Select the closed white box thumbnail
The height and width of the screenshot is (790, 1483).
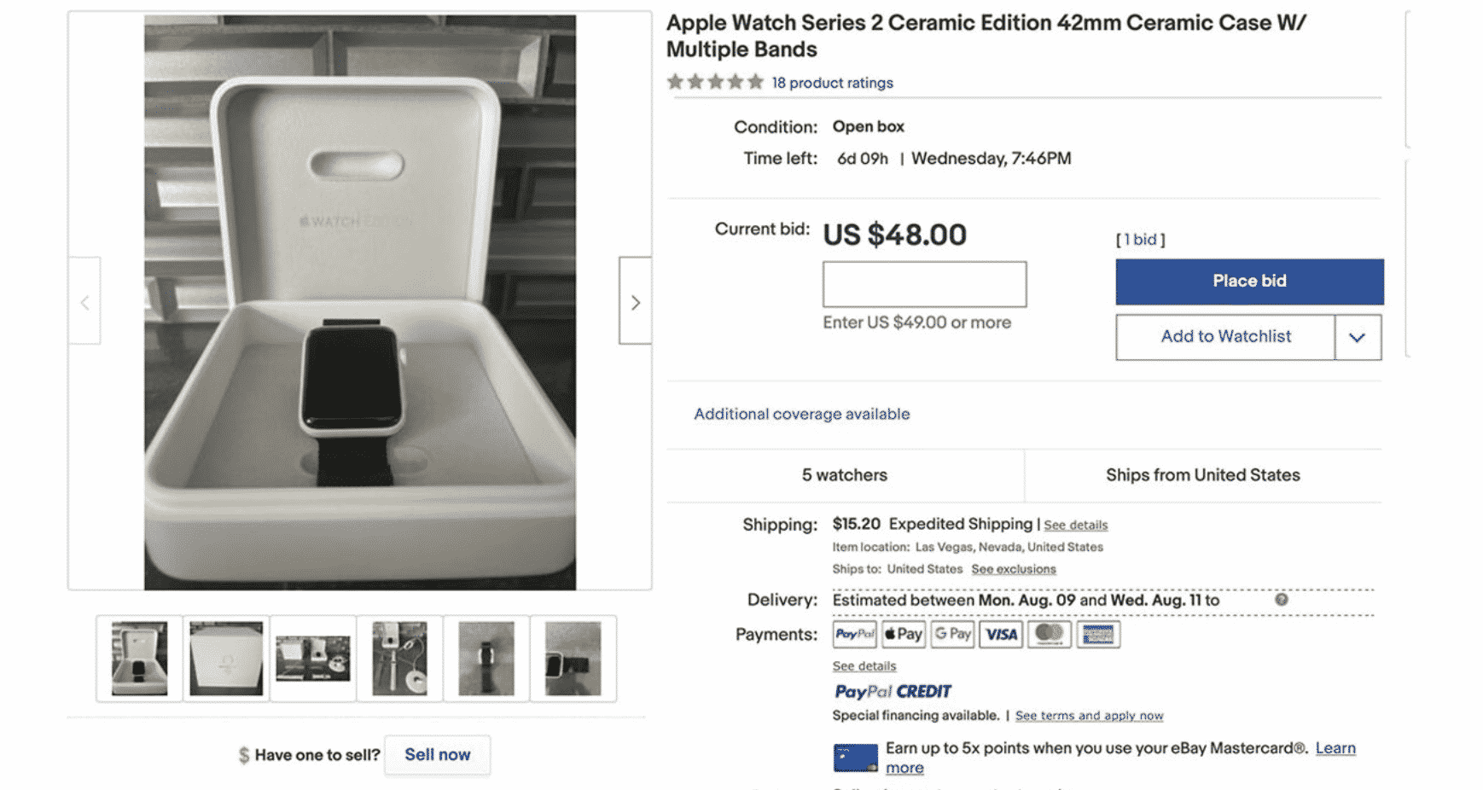pyautogui.click(x=226, y=659)
